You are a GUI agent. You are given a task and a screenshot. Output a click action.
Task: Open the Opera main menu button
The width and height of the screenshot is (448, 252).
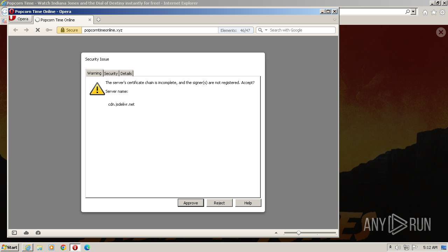21,19
